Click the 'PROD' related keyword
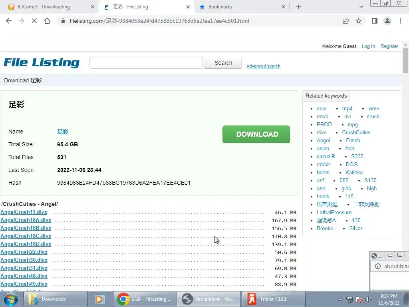The image size is (409, 307). click(324, 125)
